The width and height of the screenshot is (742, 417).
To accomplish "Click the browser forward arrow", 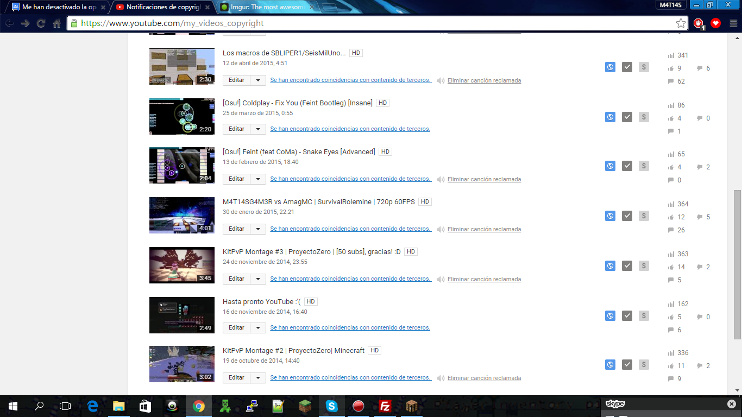I will click(25, 23).
